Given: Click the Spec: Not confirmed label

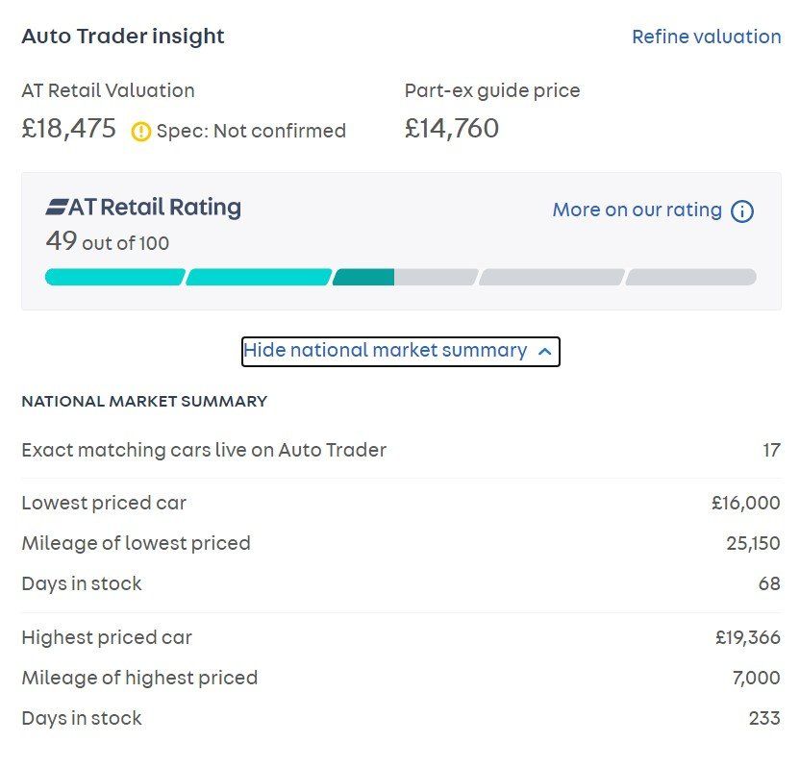Looking at the screenshot, I should 251,131.
